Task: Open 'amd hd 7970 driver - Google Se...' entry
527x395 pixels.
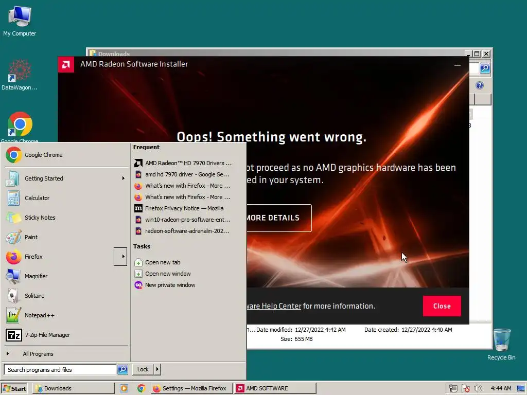Action: tap(183, 174)
